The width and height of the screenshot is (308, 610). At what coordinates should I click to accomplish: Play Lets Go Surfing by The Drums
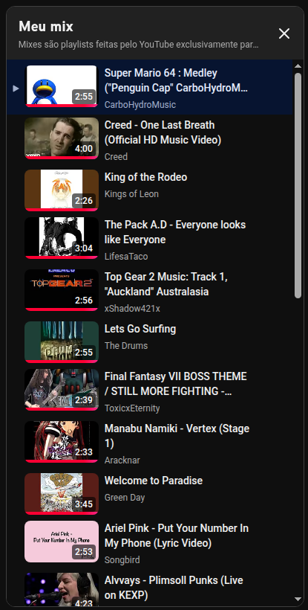140,329
